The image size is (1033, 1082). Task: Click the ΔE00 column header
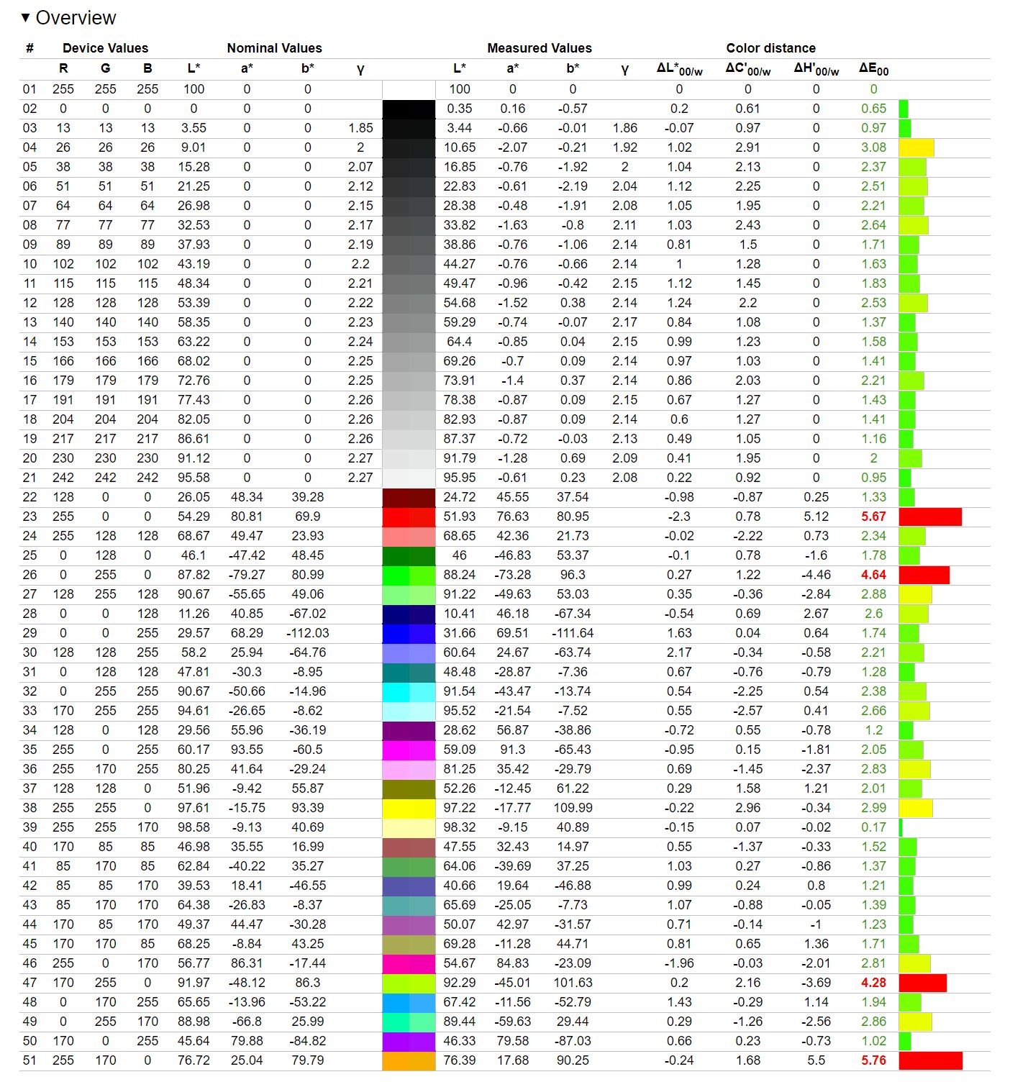click(x=874, y=69)
